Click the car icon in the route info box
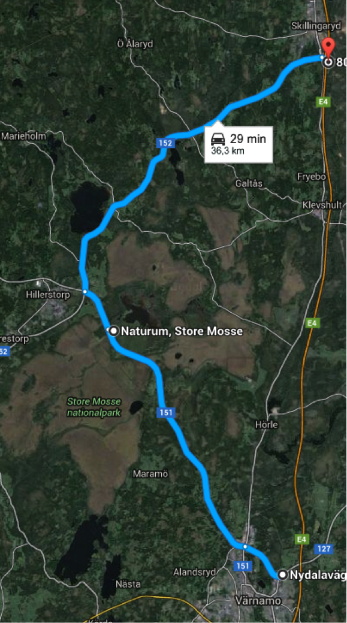The image size is (347, 623). [218, 139]
